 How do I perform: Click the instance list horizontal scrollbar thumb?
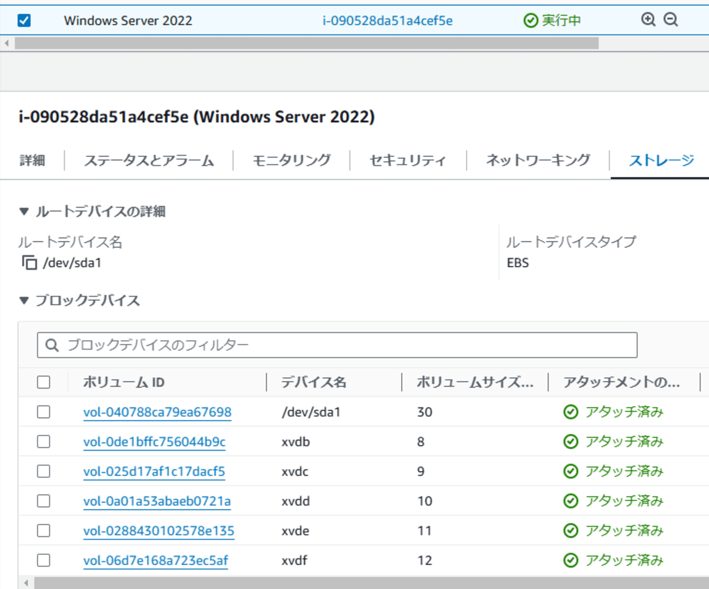pyautogui.click(x=307, y=43)
